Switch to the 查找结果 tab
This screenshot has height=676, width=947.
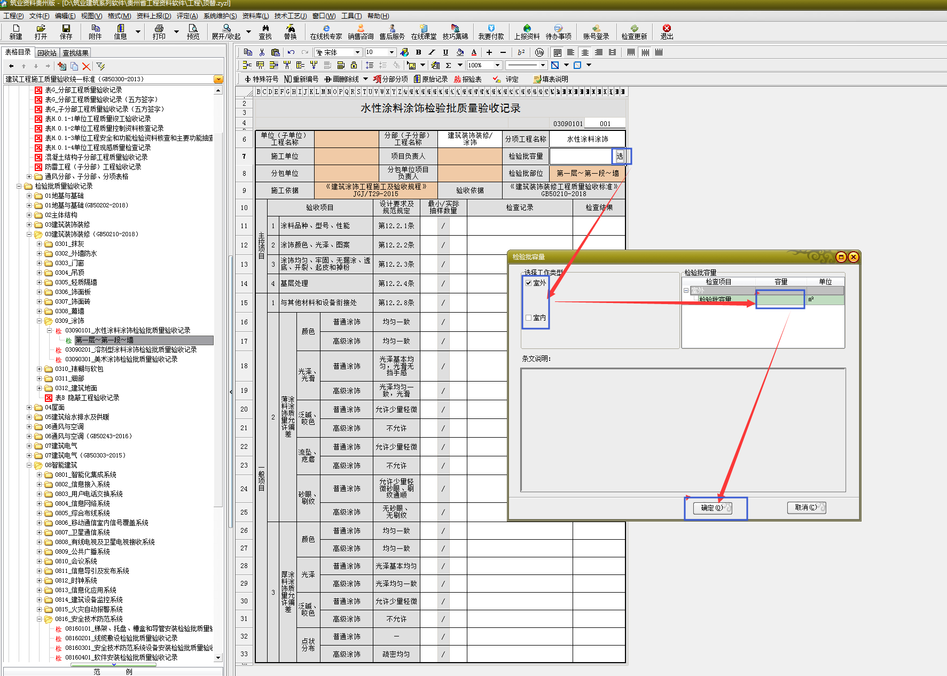pyautogui.click(x=75, y=53)
